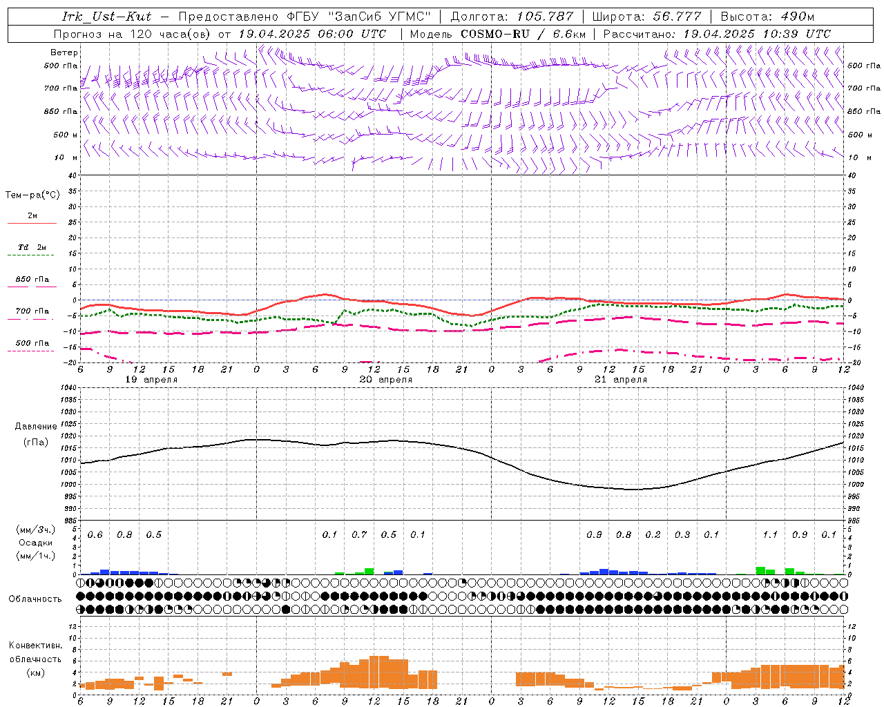
Task: Click the forecast start 19.04.2025 06:00 UTC
Action: click(x=313, y=34)
